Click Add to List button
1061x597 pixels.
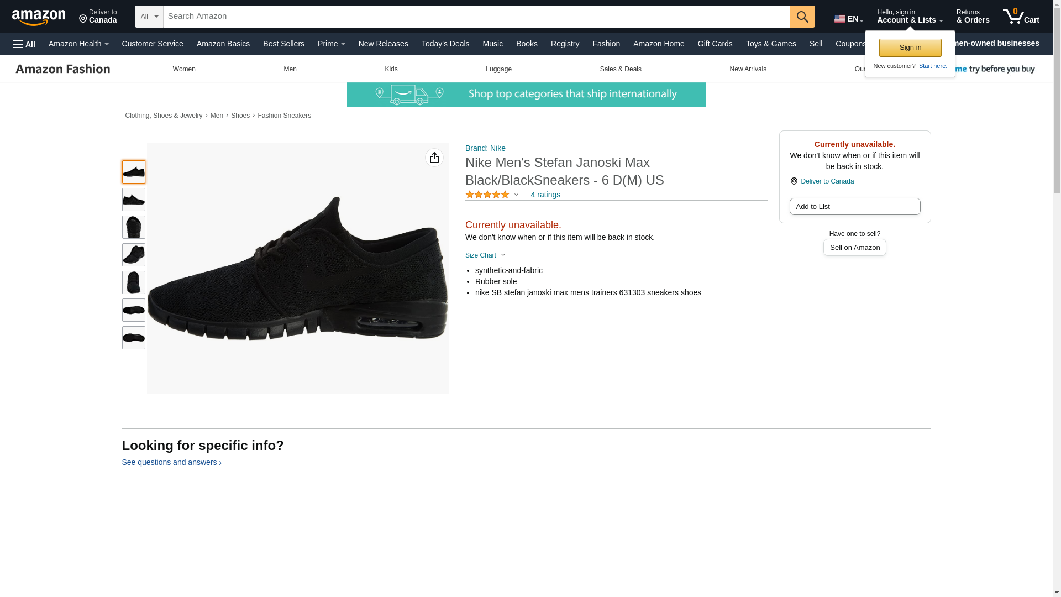pyautogui.click(x=854, y=207)
